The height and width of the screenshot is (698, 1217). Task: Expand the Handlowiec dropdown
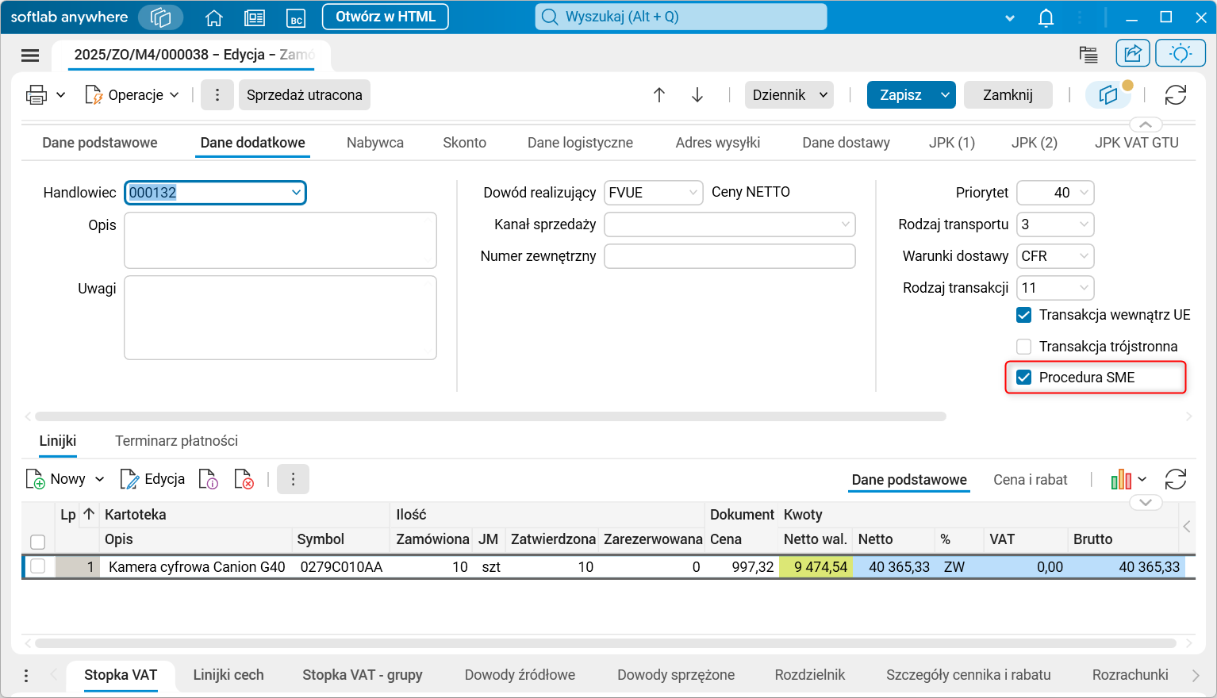coord(296,193)
